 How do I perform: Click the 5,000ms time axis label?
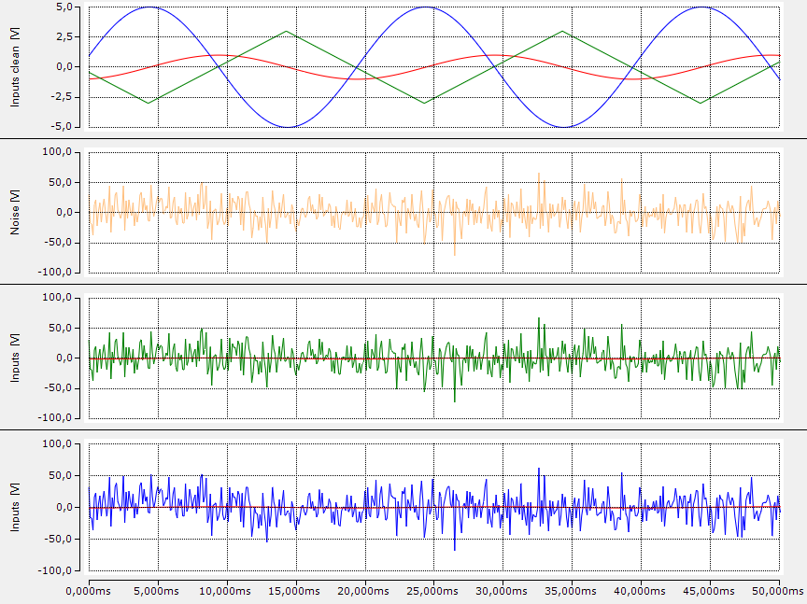[157, 591]
